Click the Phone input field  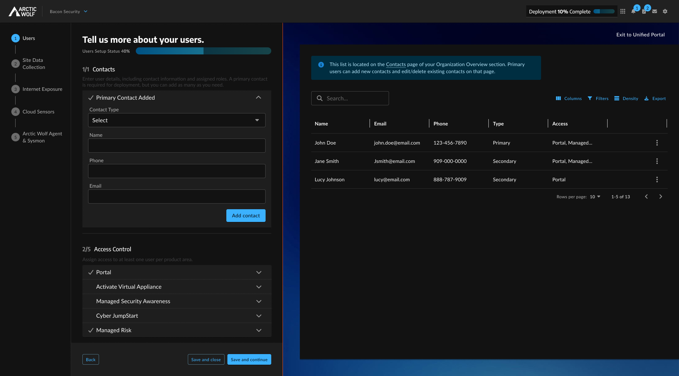177,171
